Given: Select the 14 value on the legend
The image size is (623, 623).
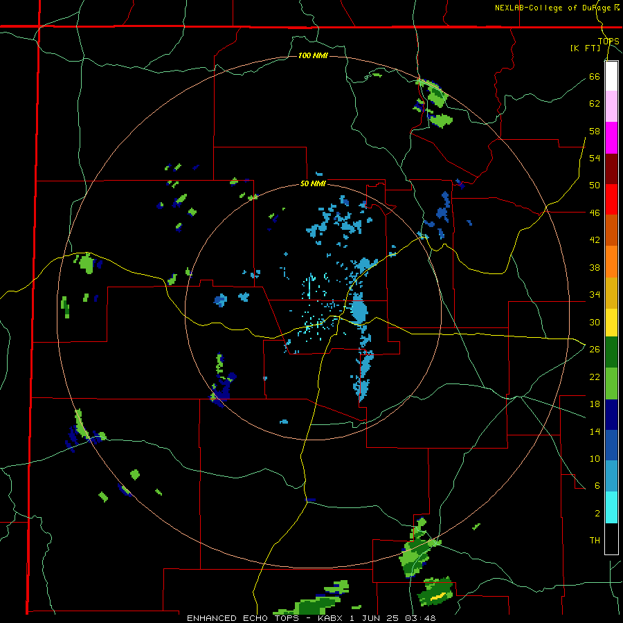Looking at the screenshot, I should [x=595, y=431].
